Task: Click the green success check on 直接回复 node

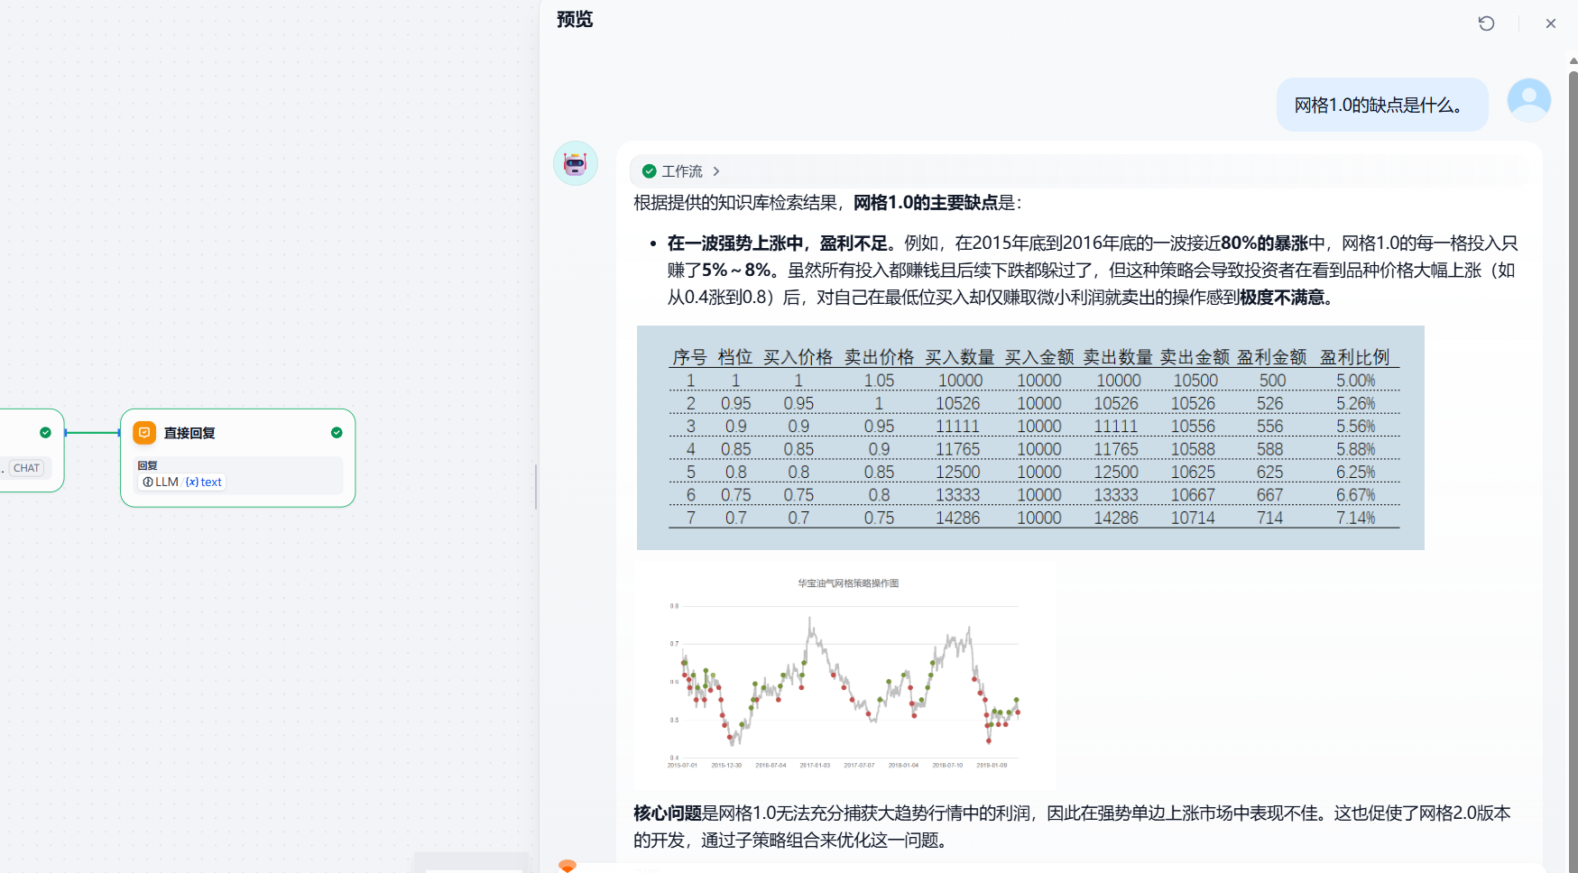Action: (337, 433)
